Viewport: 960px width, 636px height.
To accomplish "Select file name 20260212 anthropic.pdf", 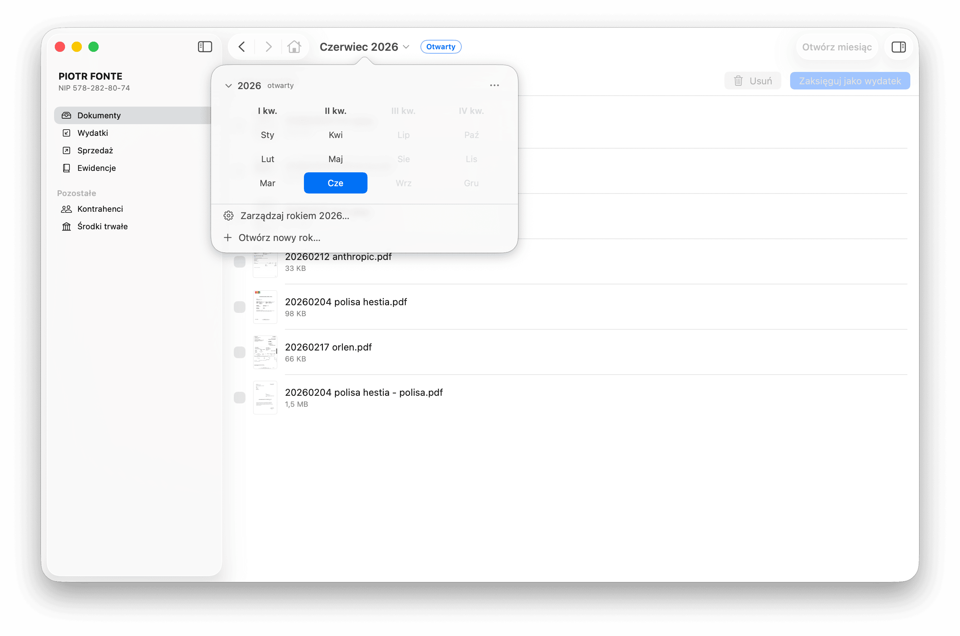I will pyautogui.click(x=338, y=257).
